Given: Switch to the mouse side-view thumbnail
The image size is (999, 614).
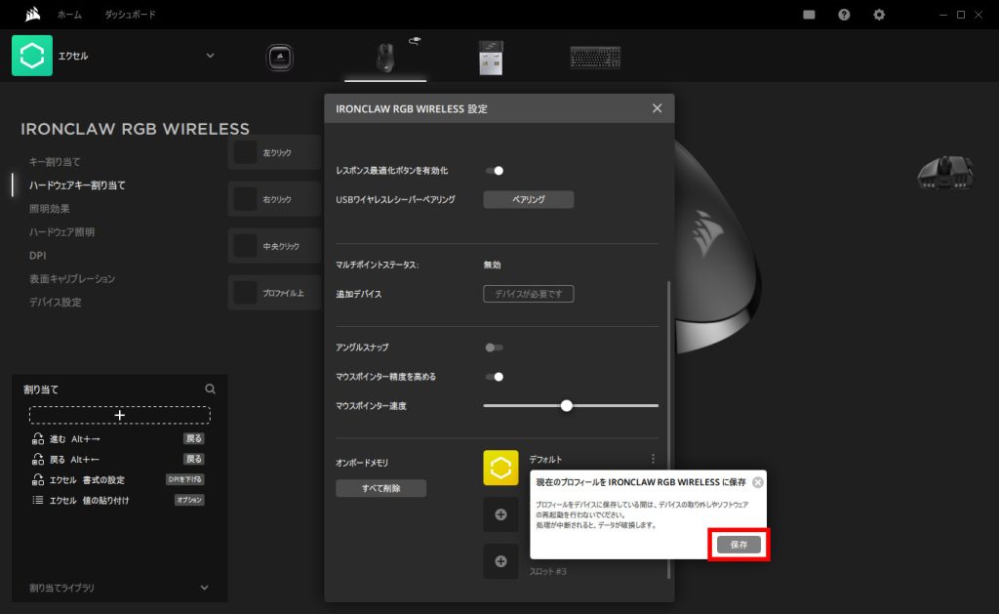Looking at the screenshot, I should 945,172.
